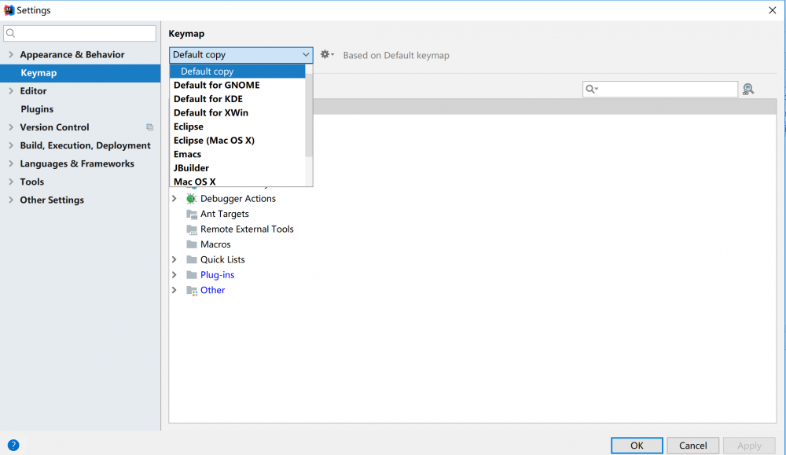Click the Quick Lists folder icon

click(x=192, y=259)
